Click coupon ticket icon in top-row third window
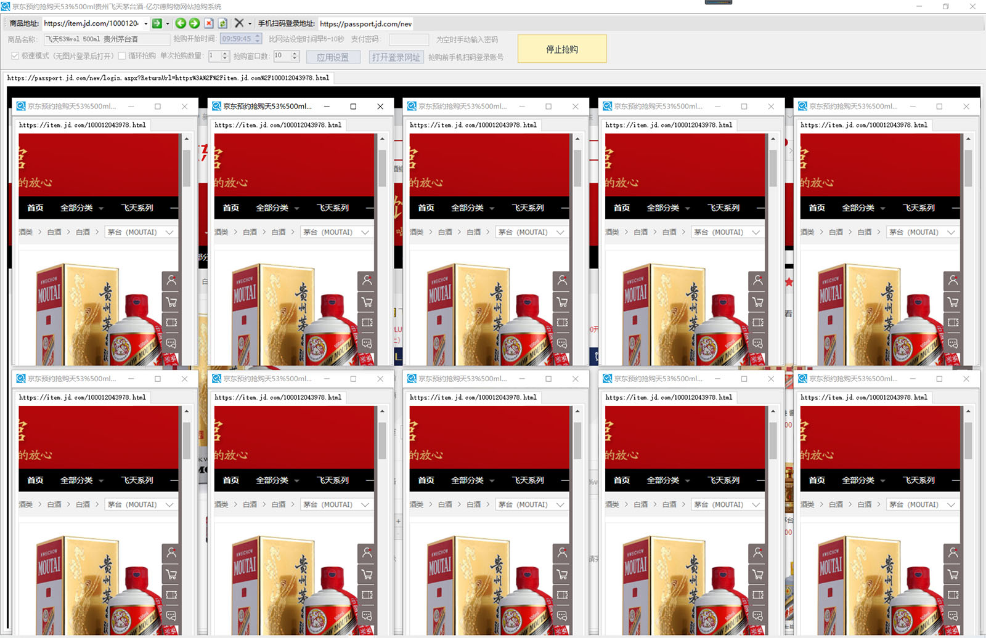 (x=562, y=322)
